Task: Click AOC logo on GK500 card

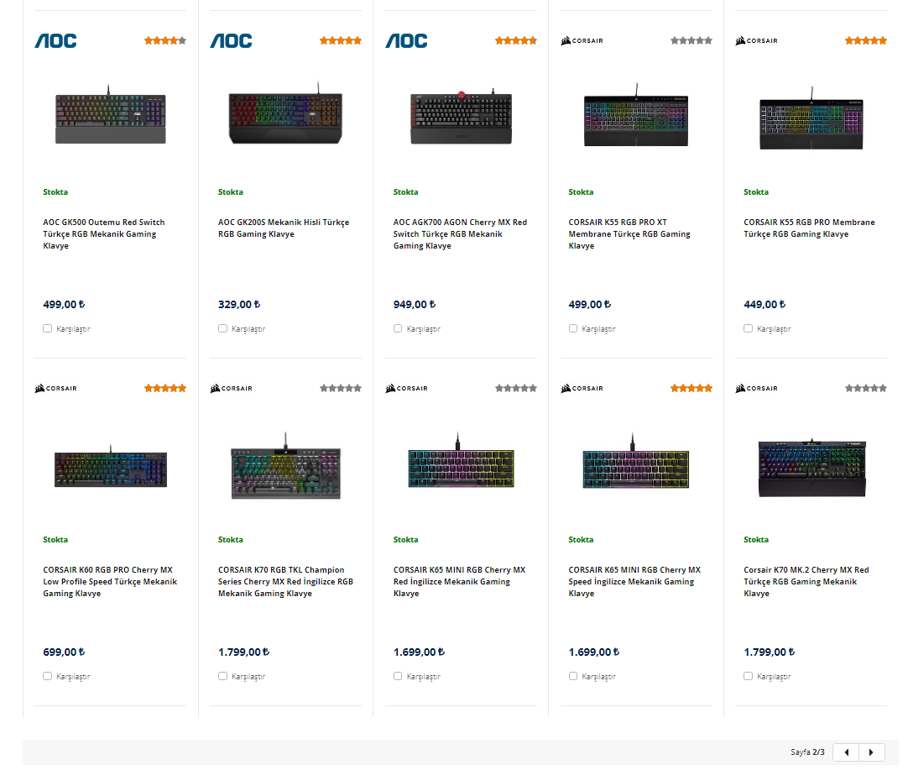Action: 55,40
